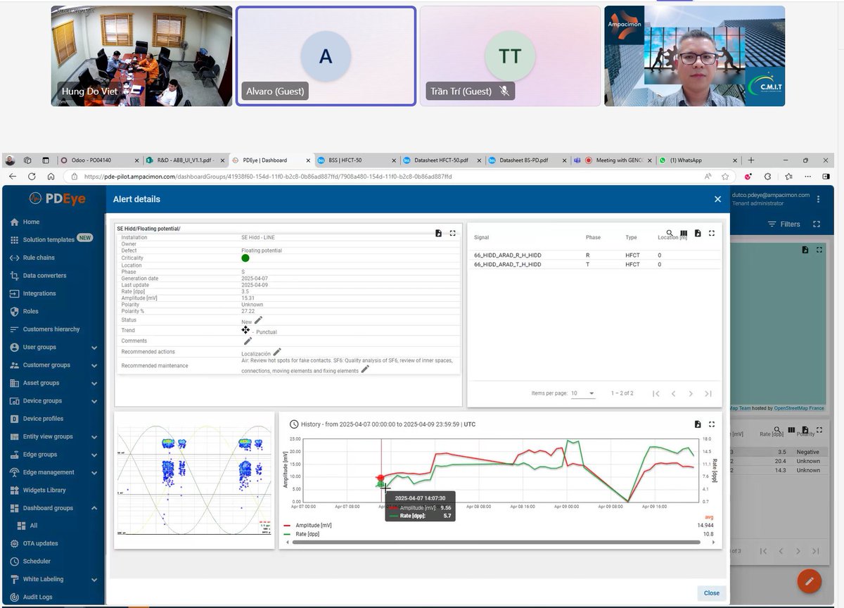Expand the Signal table to fullscreen
The height and width of the screenshot is (608, 844).
tap(712, 233)
